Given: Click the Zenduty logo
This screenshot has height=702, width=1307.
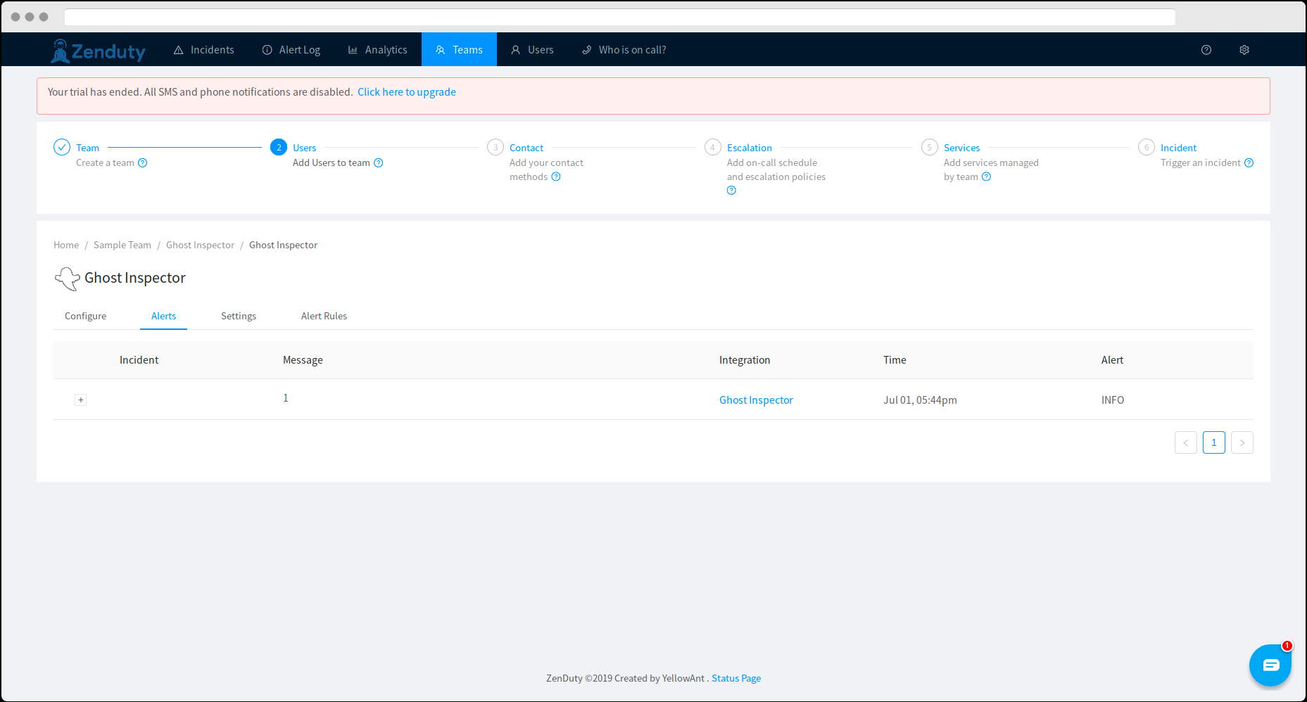Looking at the screenshot, I should click(98, 51).
